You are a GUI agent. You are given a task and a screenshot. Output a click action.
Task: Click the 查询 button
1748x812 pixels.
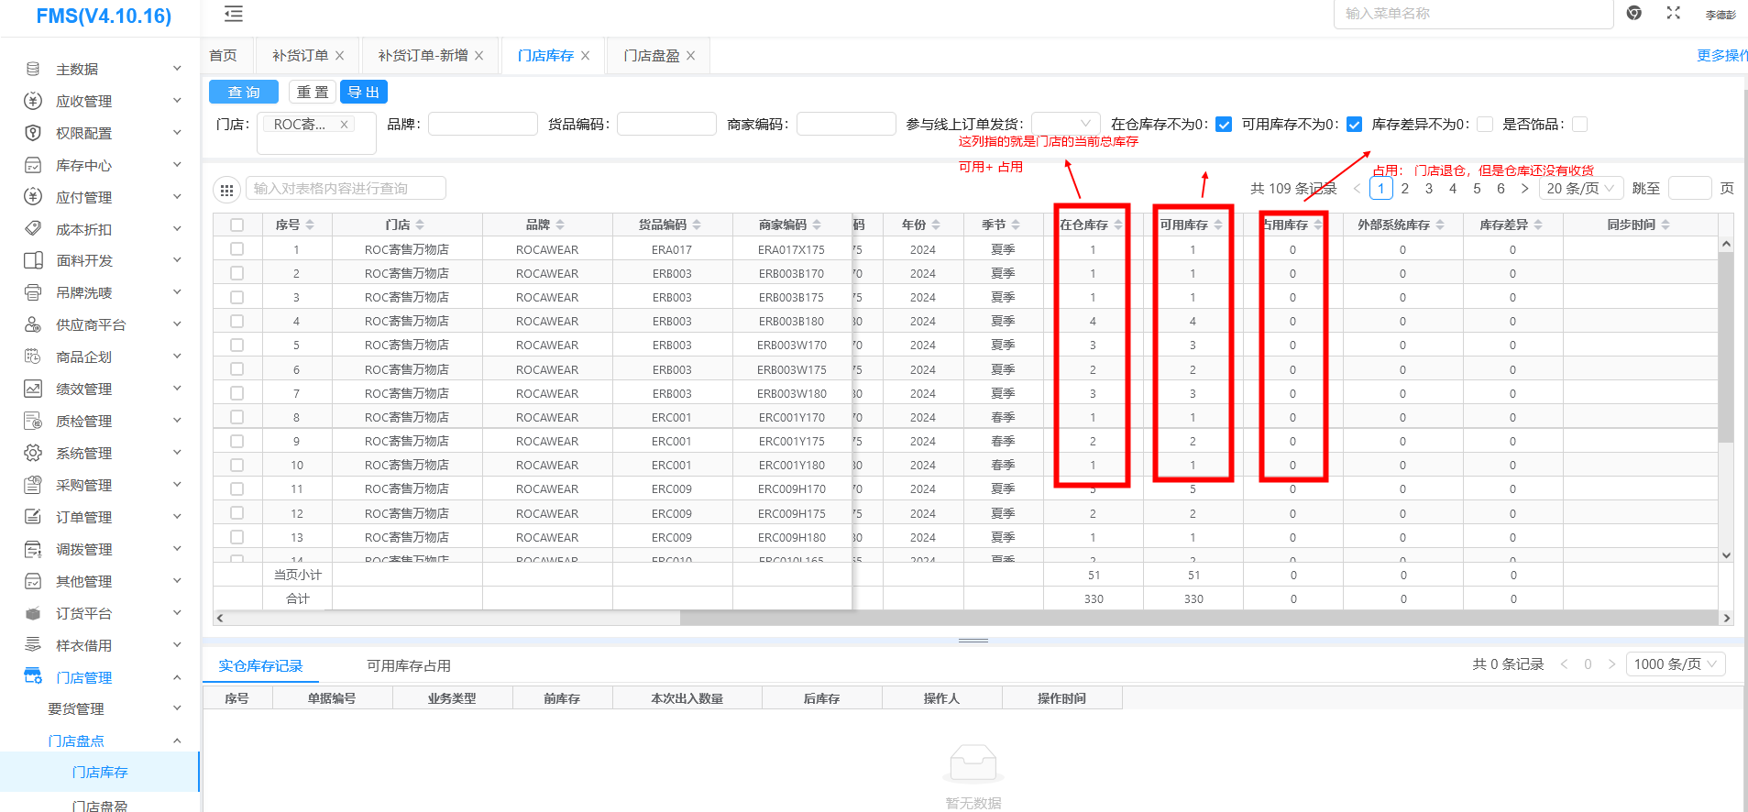point(244,93)
